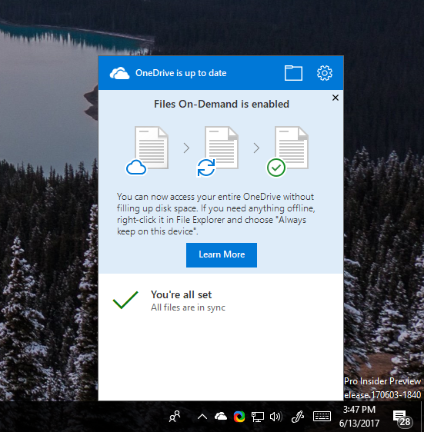Open the OneDrive folder icon in header
The height and width of the screenshot is (432, 424).
pos(293,73)
